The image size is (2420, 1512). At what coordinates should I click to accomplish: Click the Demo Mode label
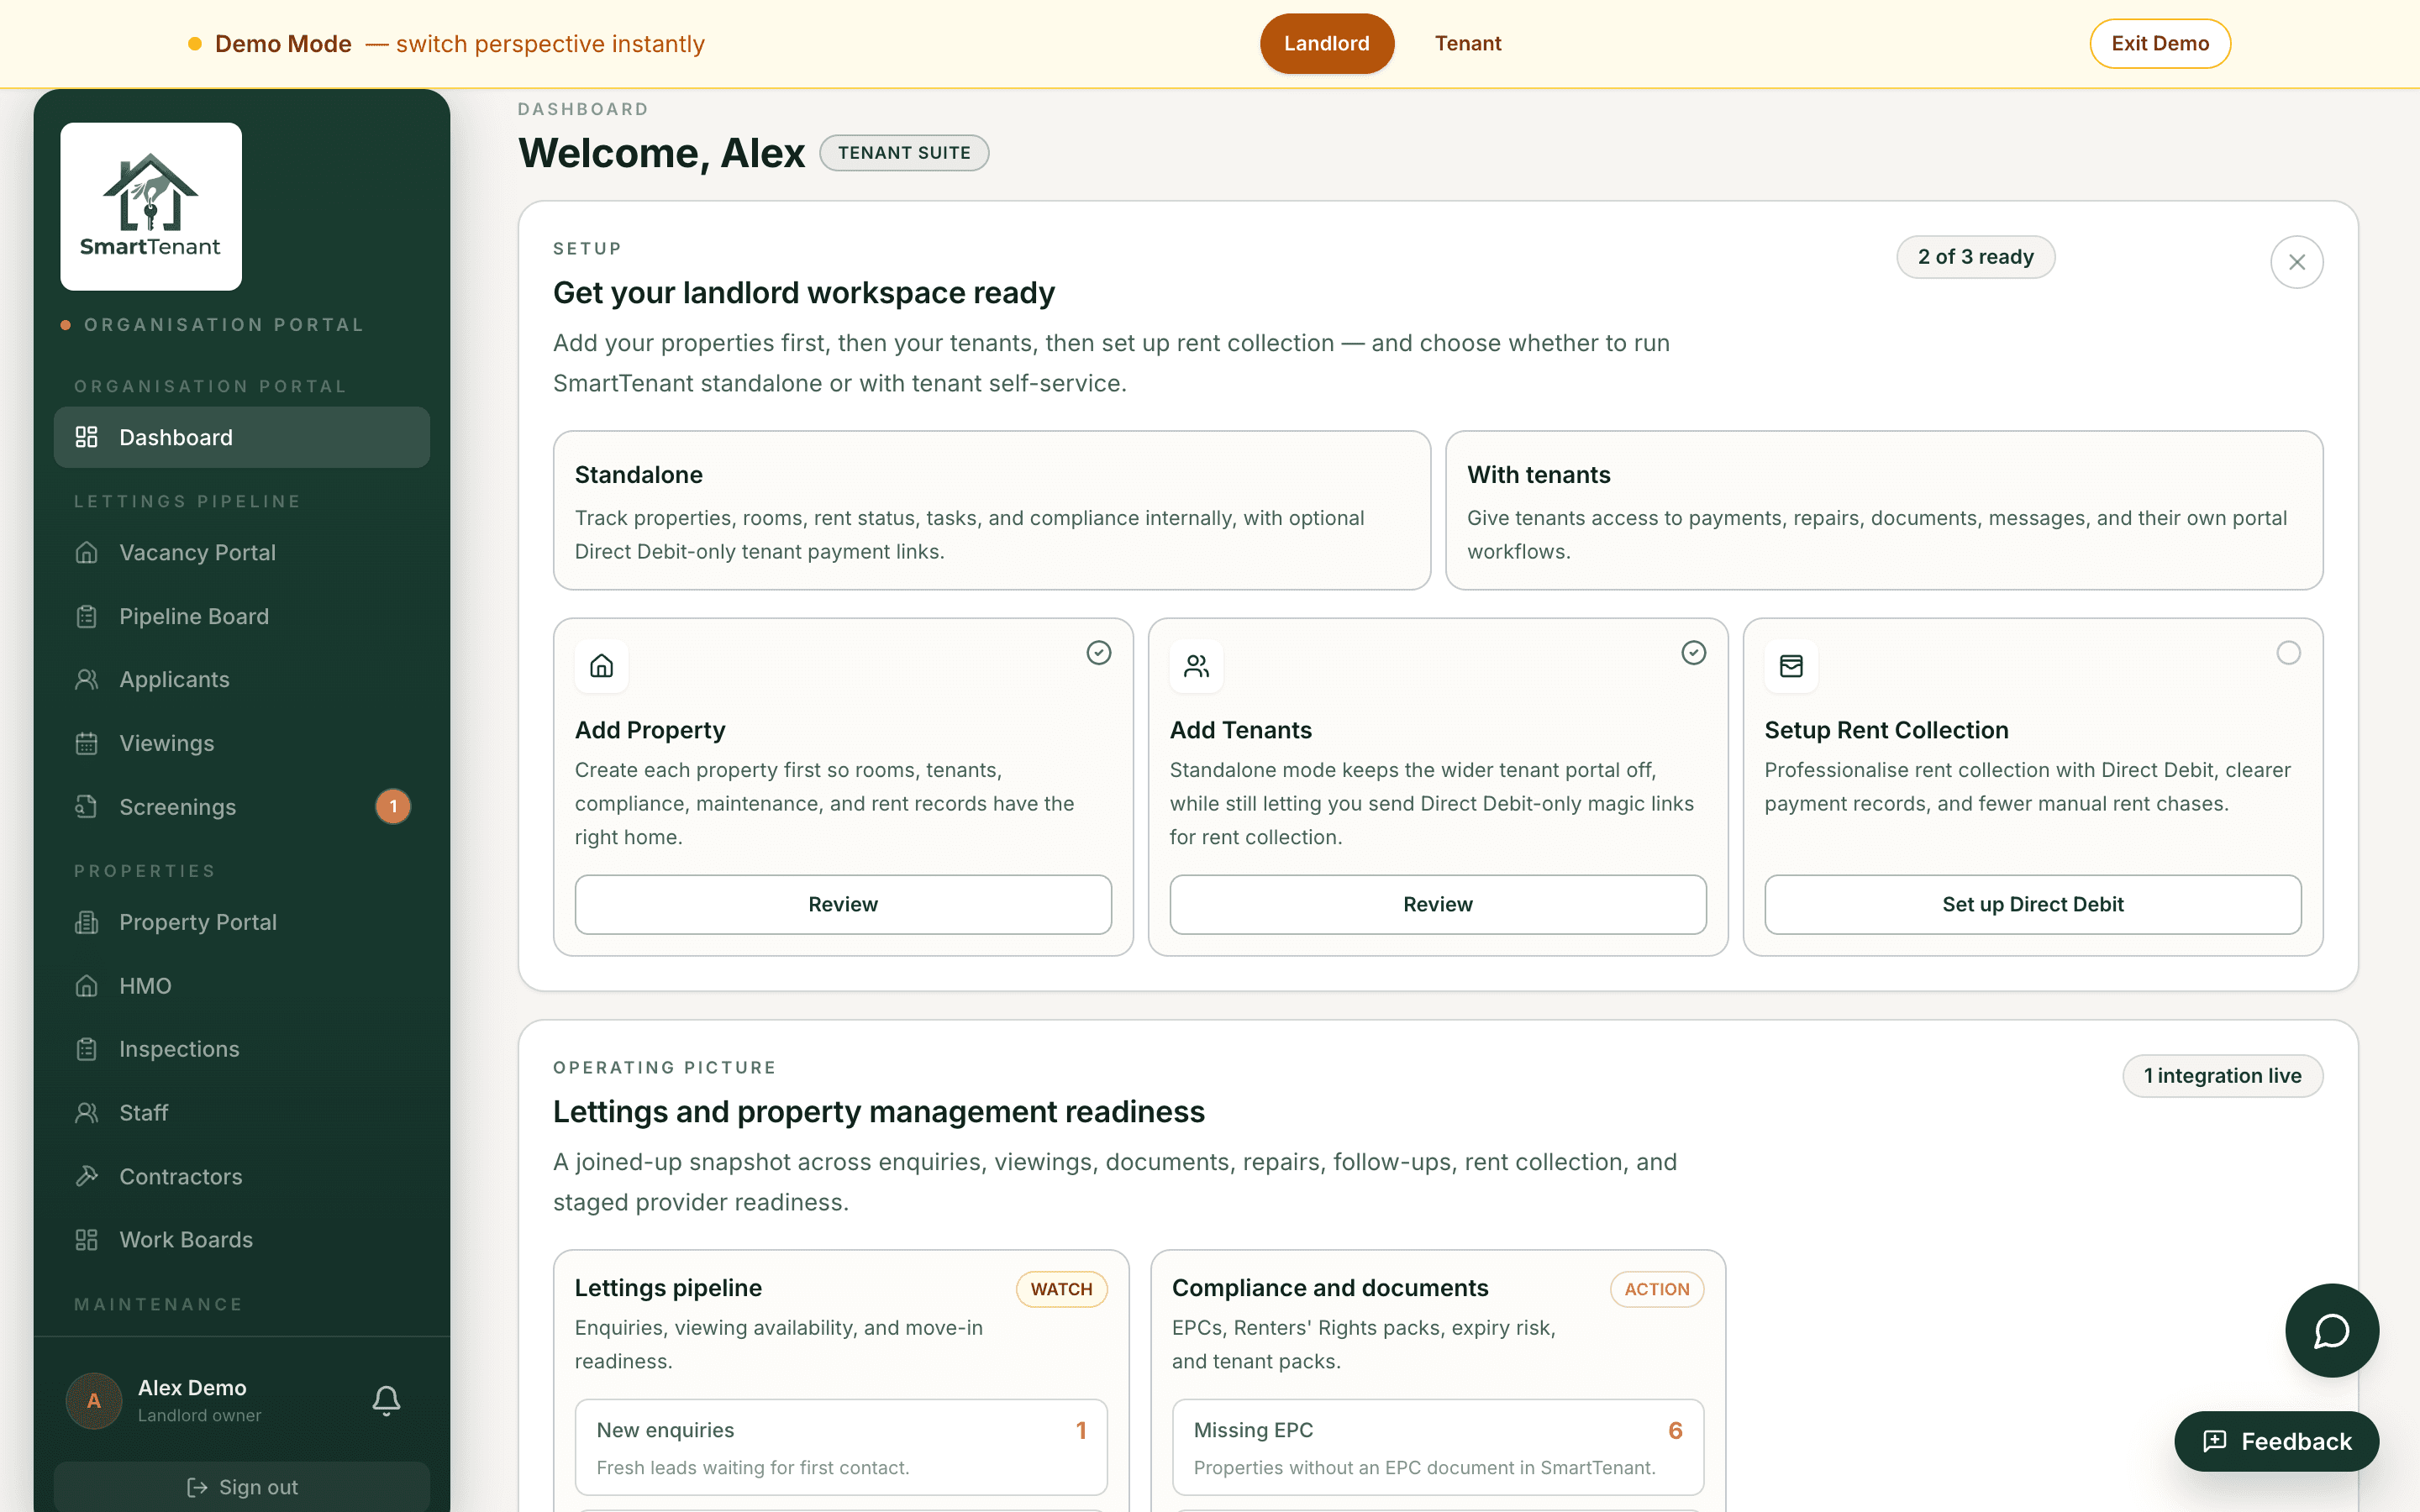(283, 44)
